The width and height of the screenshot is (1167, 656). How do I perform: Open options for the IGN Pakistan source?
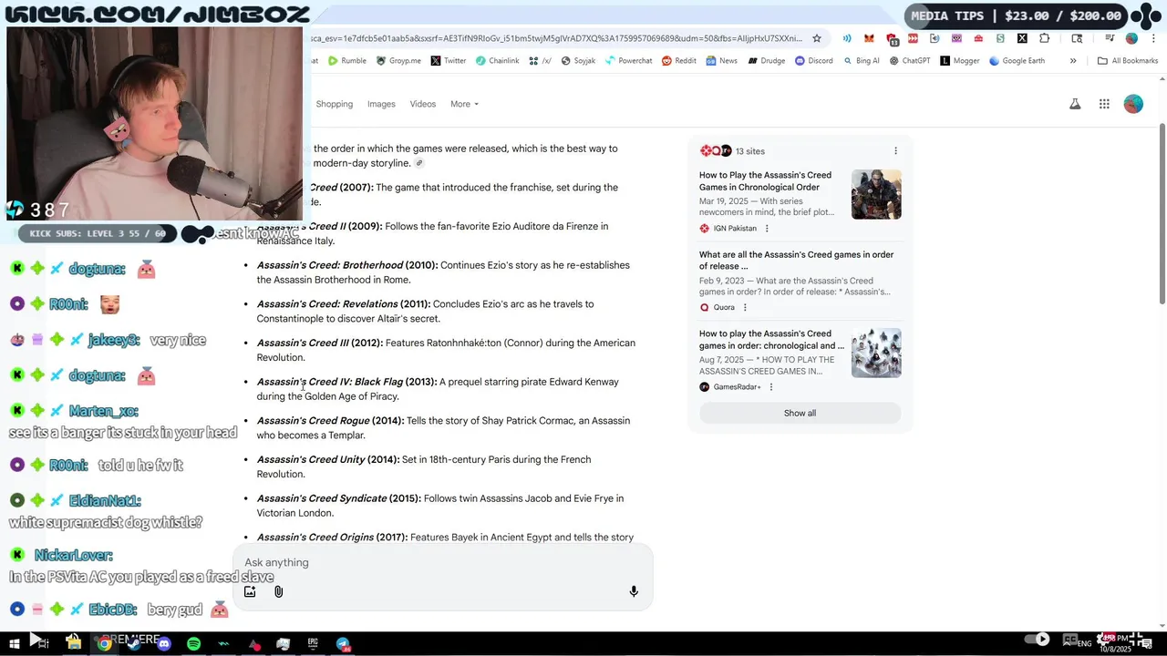(x=767, y=229)
